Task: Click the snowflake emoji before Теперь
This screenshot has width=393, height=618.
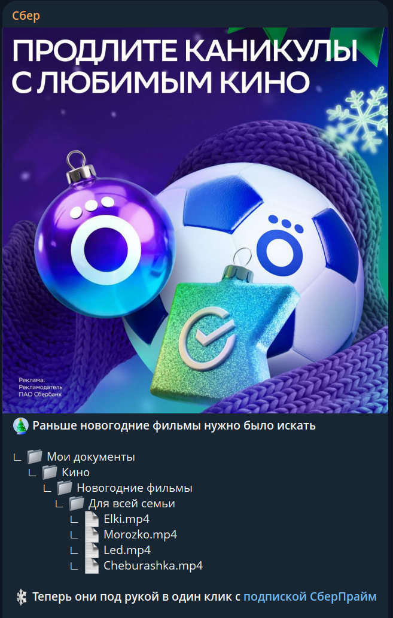Action: [x=22, y=596]
